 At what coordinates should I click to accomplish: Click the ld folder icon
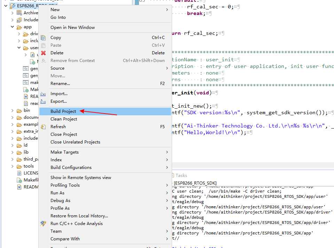pyautogui.click(x=19, y=146)
